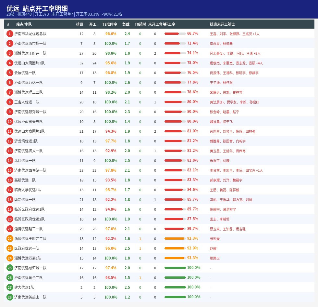Select station name 临沂区政府优远1队
Image resolution: width=318 pixels, height=307 pixels.
point(30,209)
